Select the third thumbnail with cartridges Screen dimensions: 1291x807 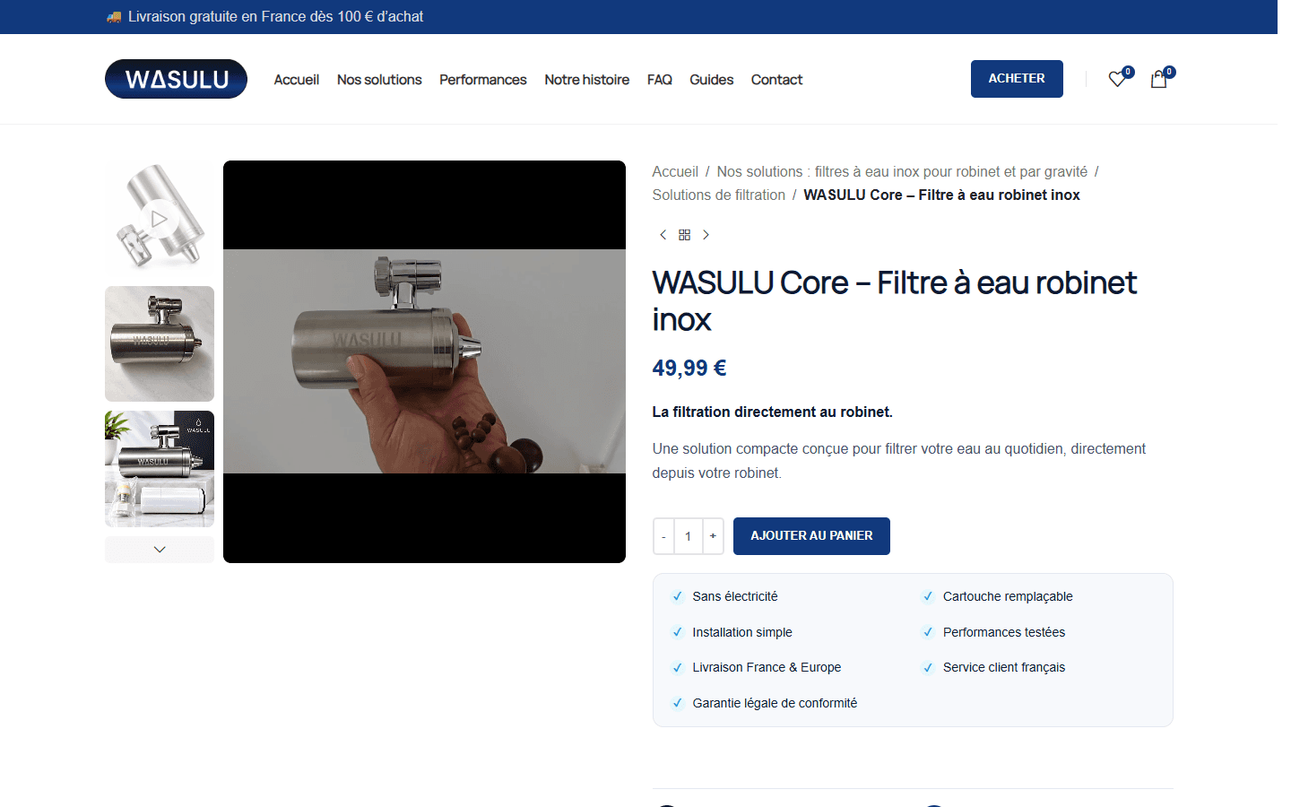pos(160,469)
